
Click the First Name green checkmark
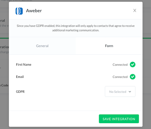coord(133,64)
